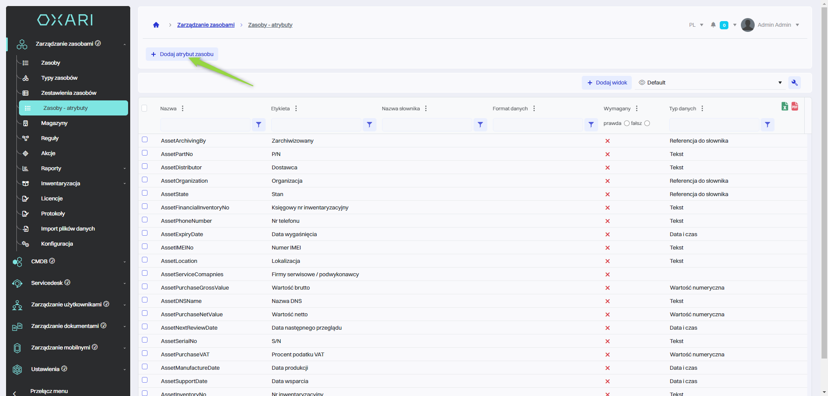This screenshot has height=396, width=828.
Task: Apply filter on Typ danych column
Action: tap(767, 125)
